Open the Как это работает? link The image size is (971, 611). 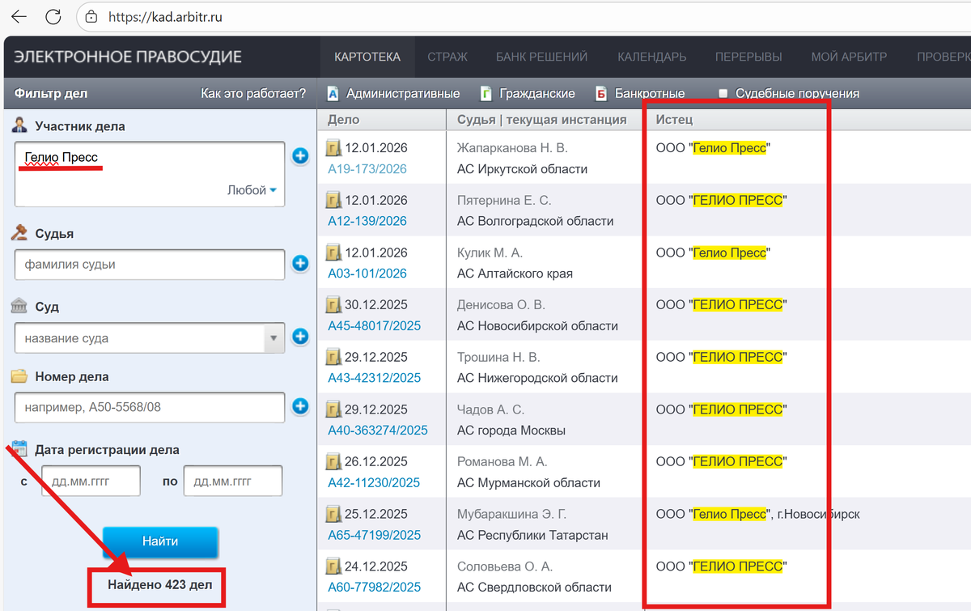(253, 94)
